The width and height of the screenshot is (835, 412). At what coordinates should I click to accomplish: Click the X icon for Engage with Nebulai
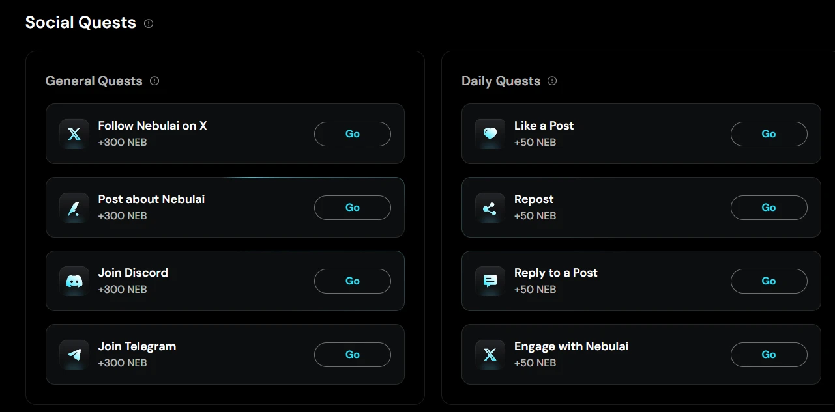490,355
